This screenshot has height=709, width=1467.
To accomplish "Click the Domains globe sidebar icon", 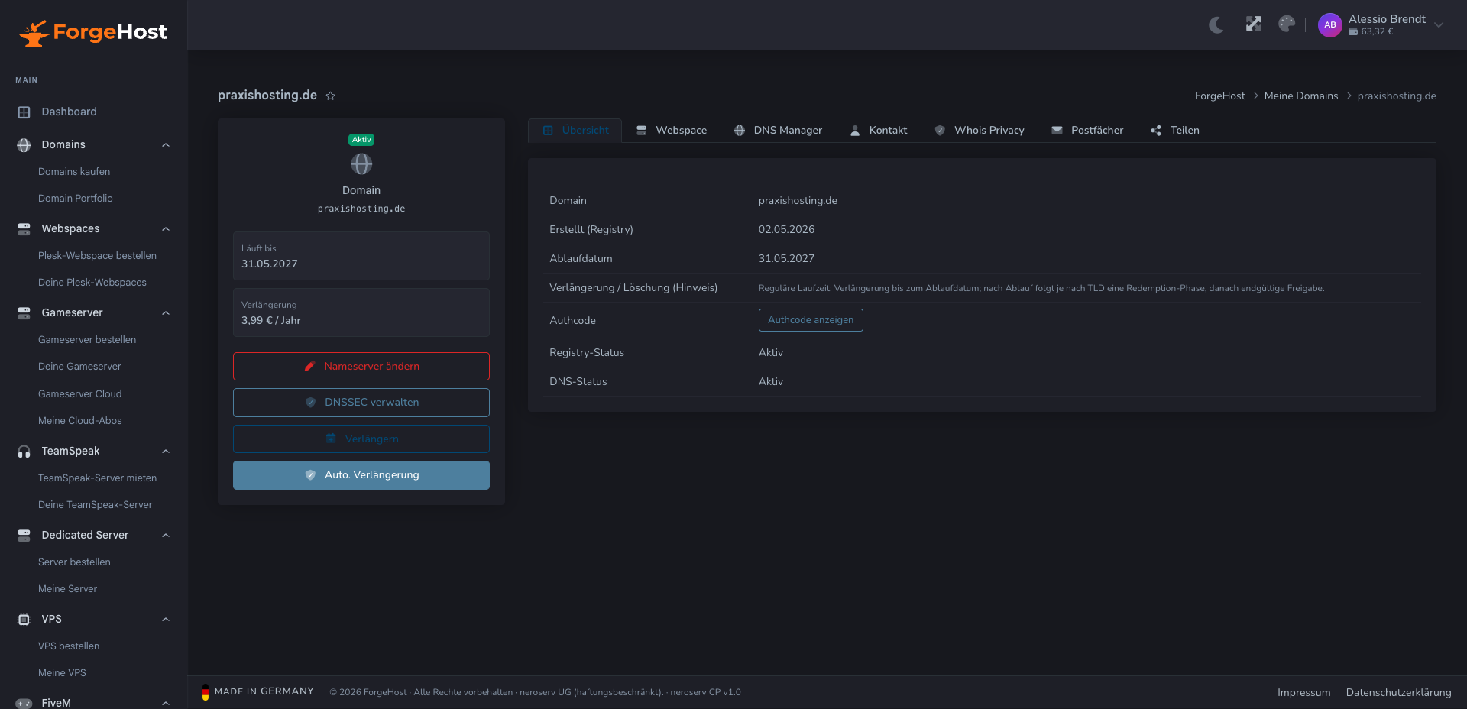I will pos(24,145).
